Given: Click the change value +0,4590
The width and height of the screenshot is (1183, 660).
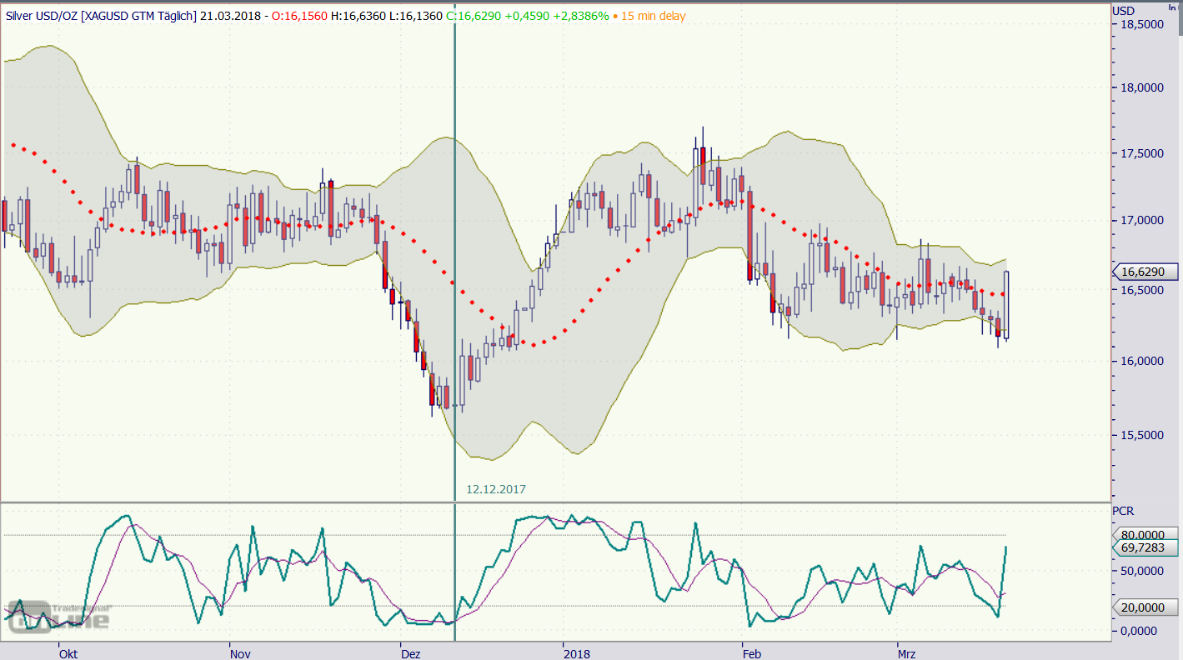Looking at the screenshot, I should click(527, 16).
